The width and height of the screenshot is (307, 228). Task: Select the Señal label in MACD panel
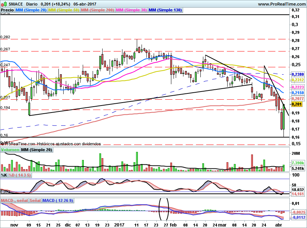click(35, 200)
